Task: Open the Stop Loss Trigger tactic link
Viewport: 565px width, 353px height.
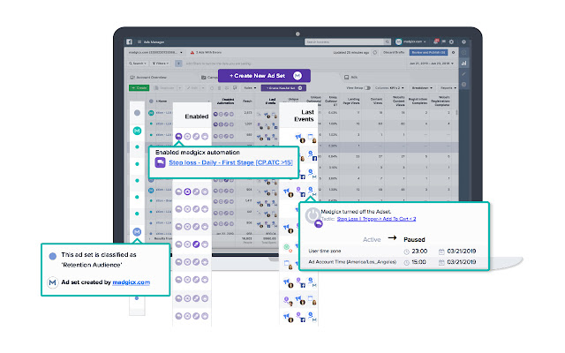Action: (377, 219)
